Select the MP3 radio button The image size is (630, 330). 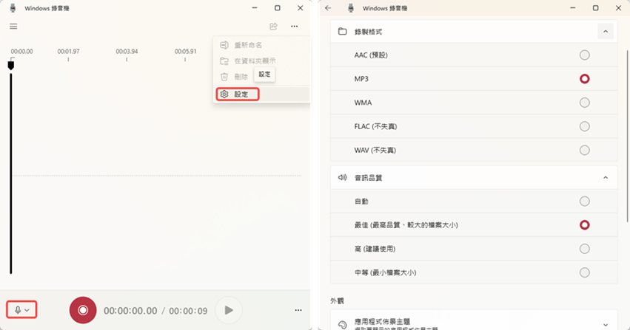click(585, 79)
